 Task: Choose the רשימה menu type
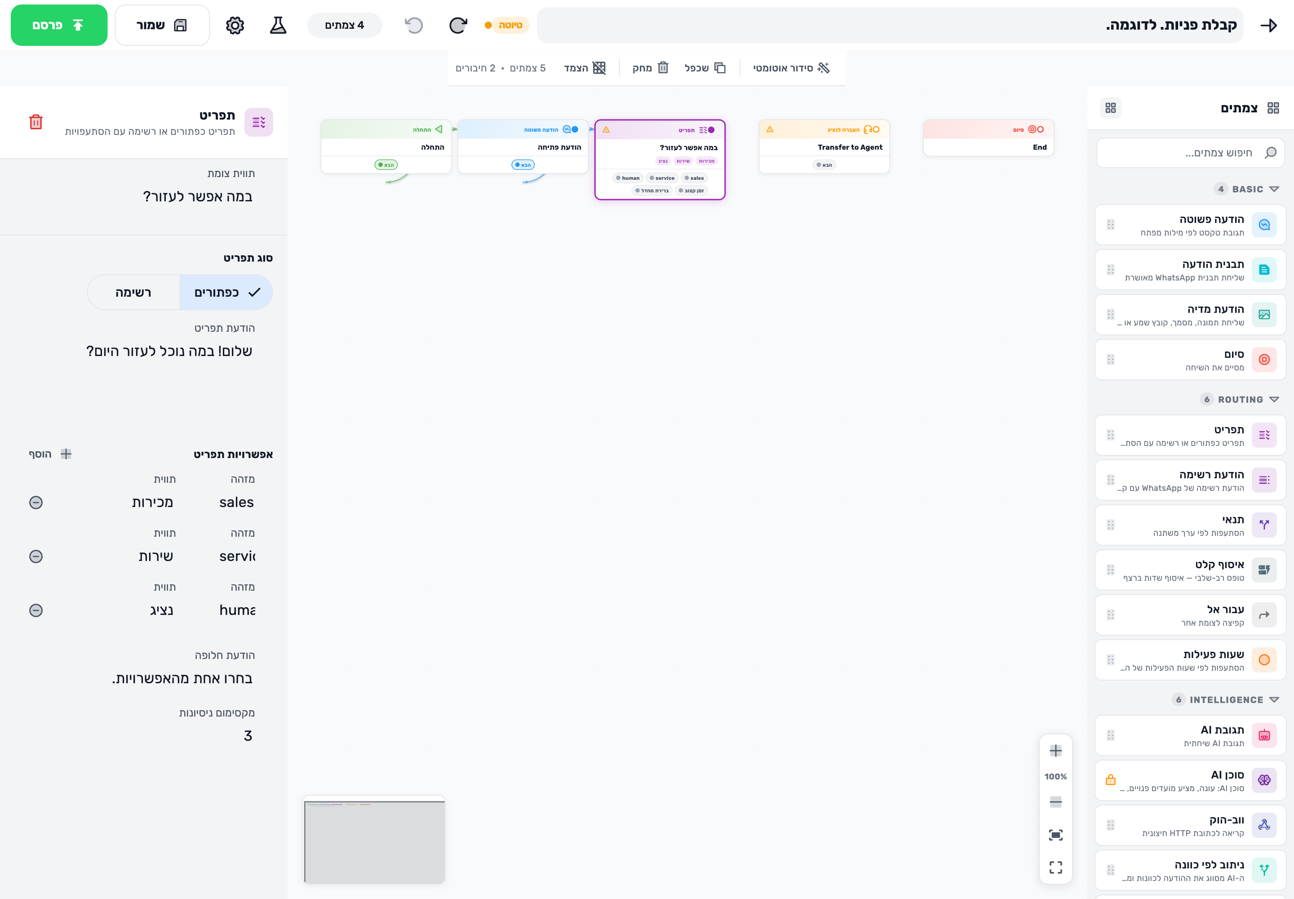(x=133, y=292)
